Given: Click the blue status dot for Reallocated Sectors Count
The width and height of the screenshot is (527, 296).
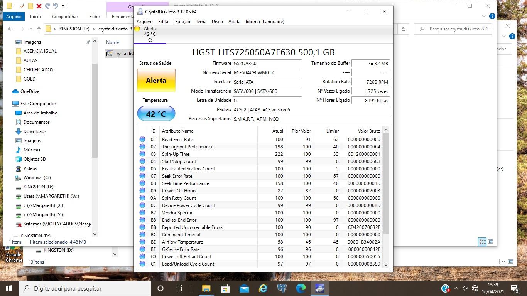Looking at the screenshot, I should point(142,169).
